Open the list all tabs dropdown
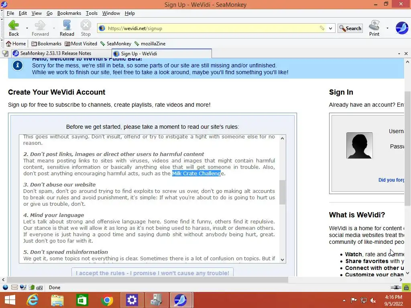411x308 pixels. click(x=399, y=54)
